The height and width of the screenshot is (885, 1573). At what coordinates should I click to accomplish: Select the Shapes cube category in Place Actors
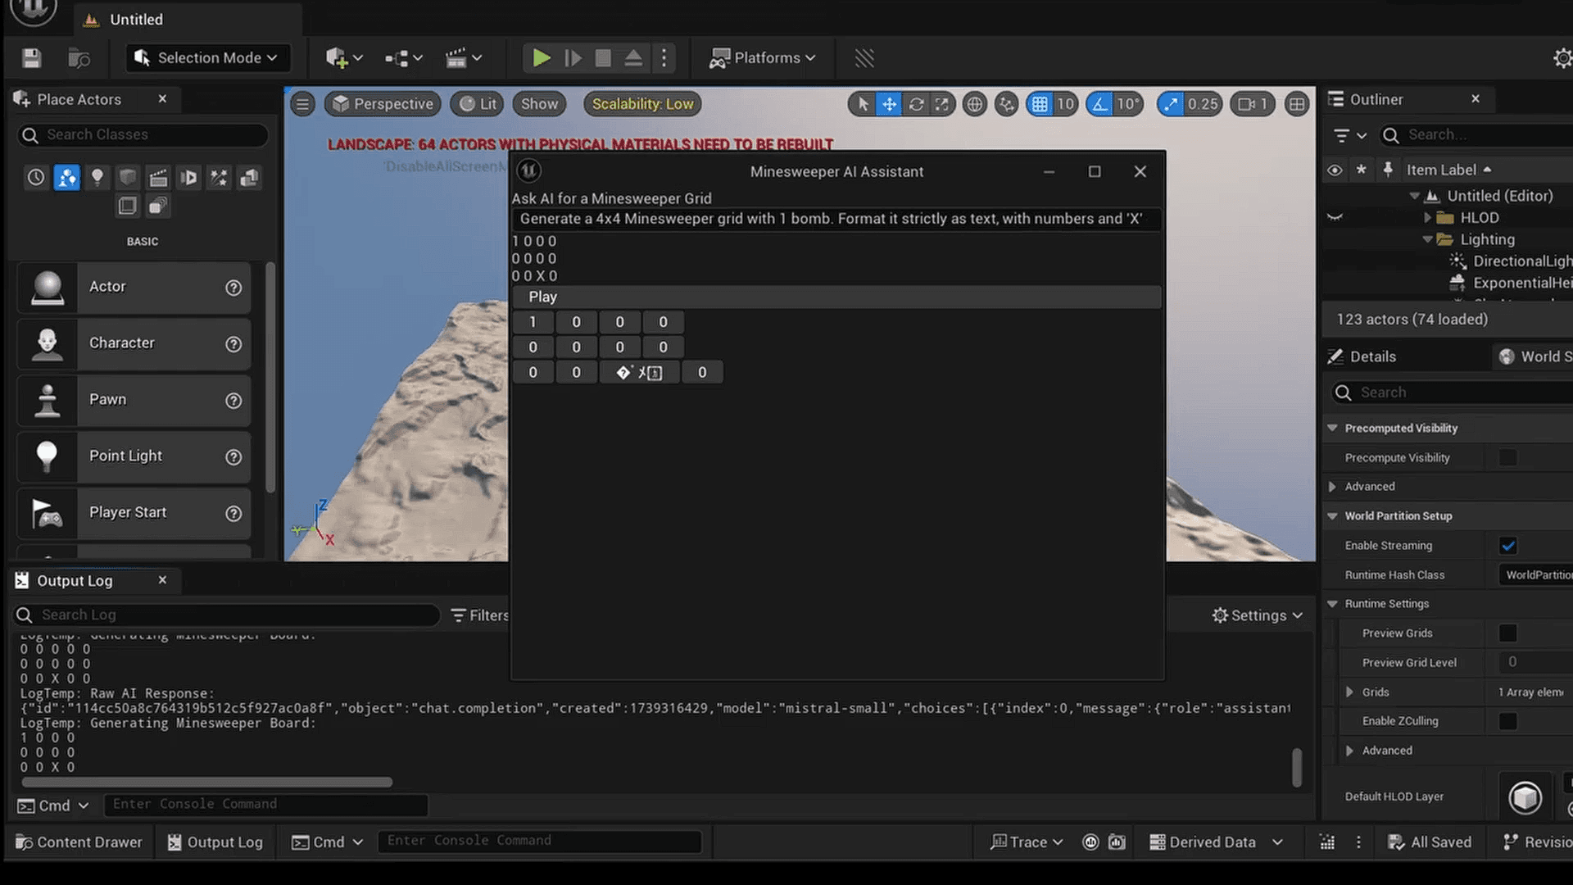pyautogui.click(x=127, y=177)
